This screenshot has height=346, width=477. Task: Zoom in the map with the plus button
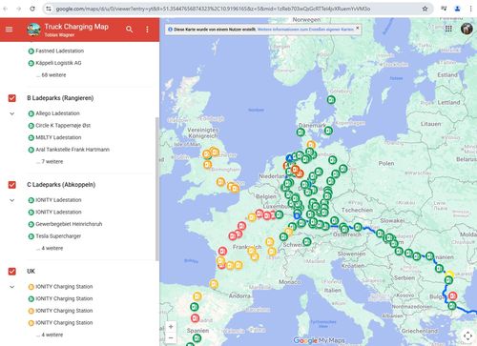pyautogui.click(x=171, y=326)
